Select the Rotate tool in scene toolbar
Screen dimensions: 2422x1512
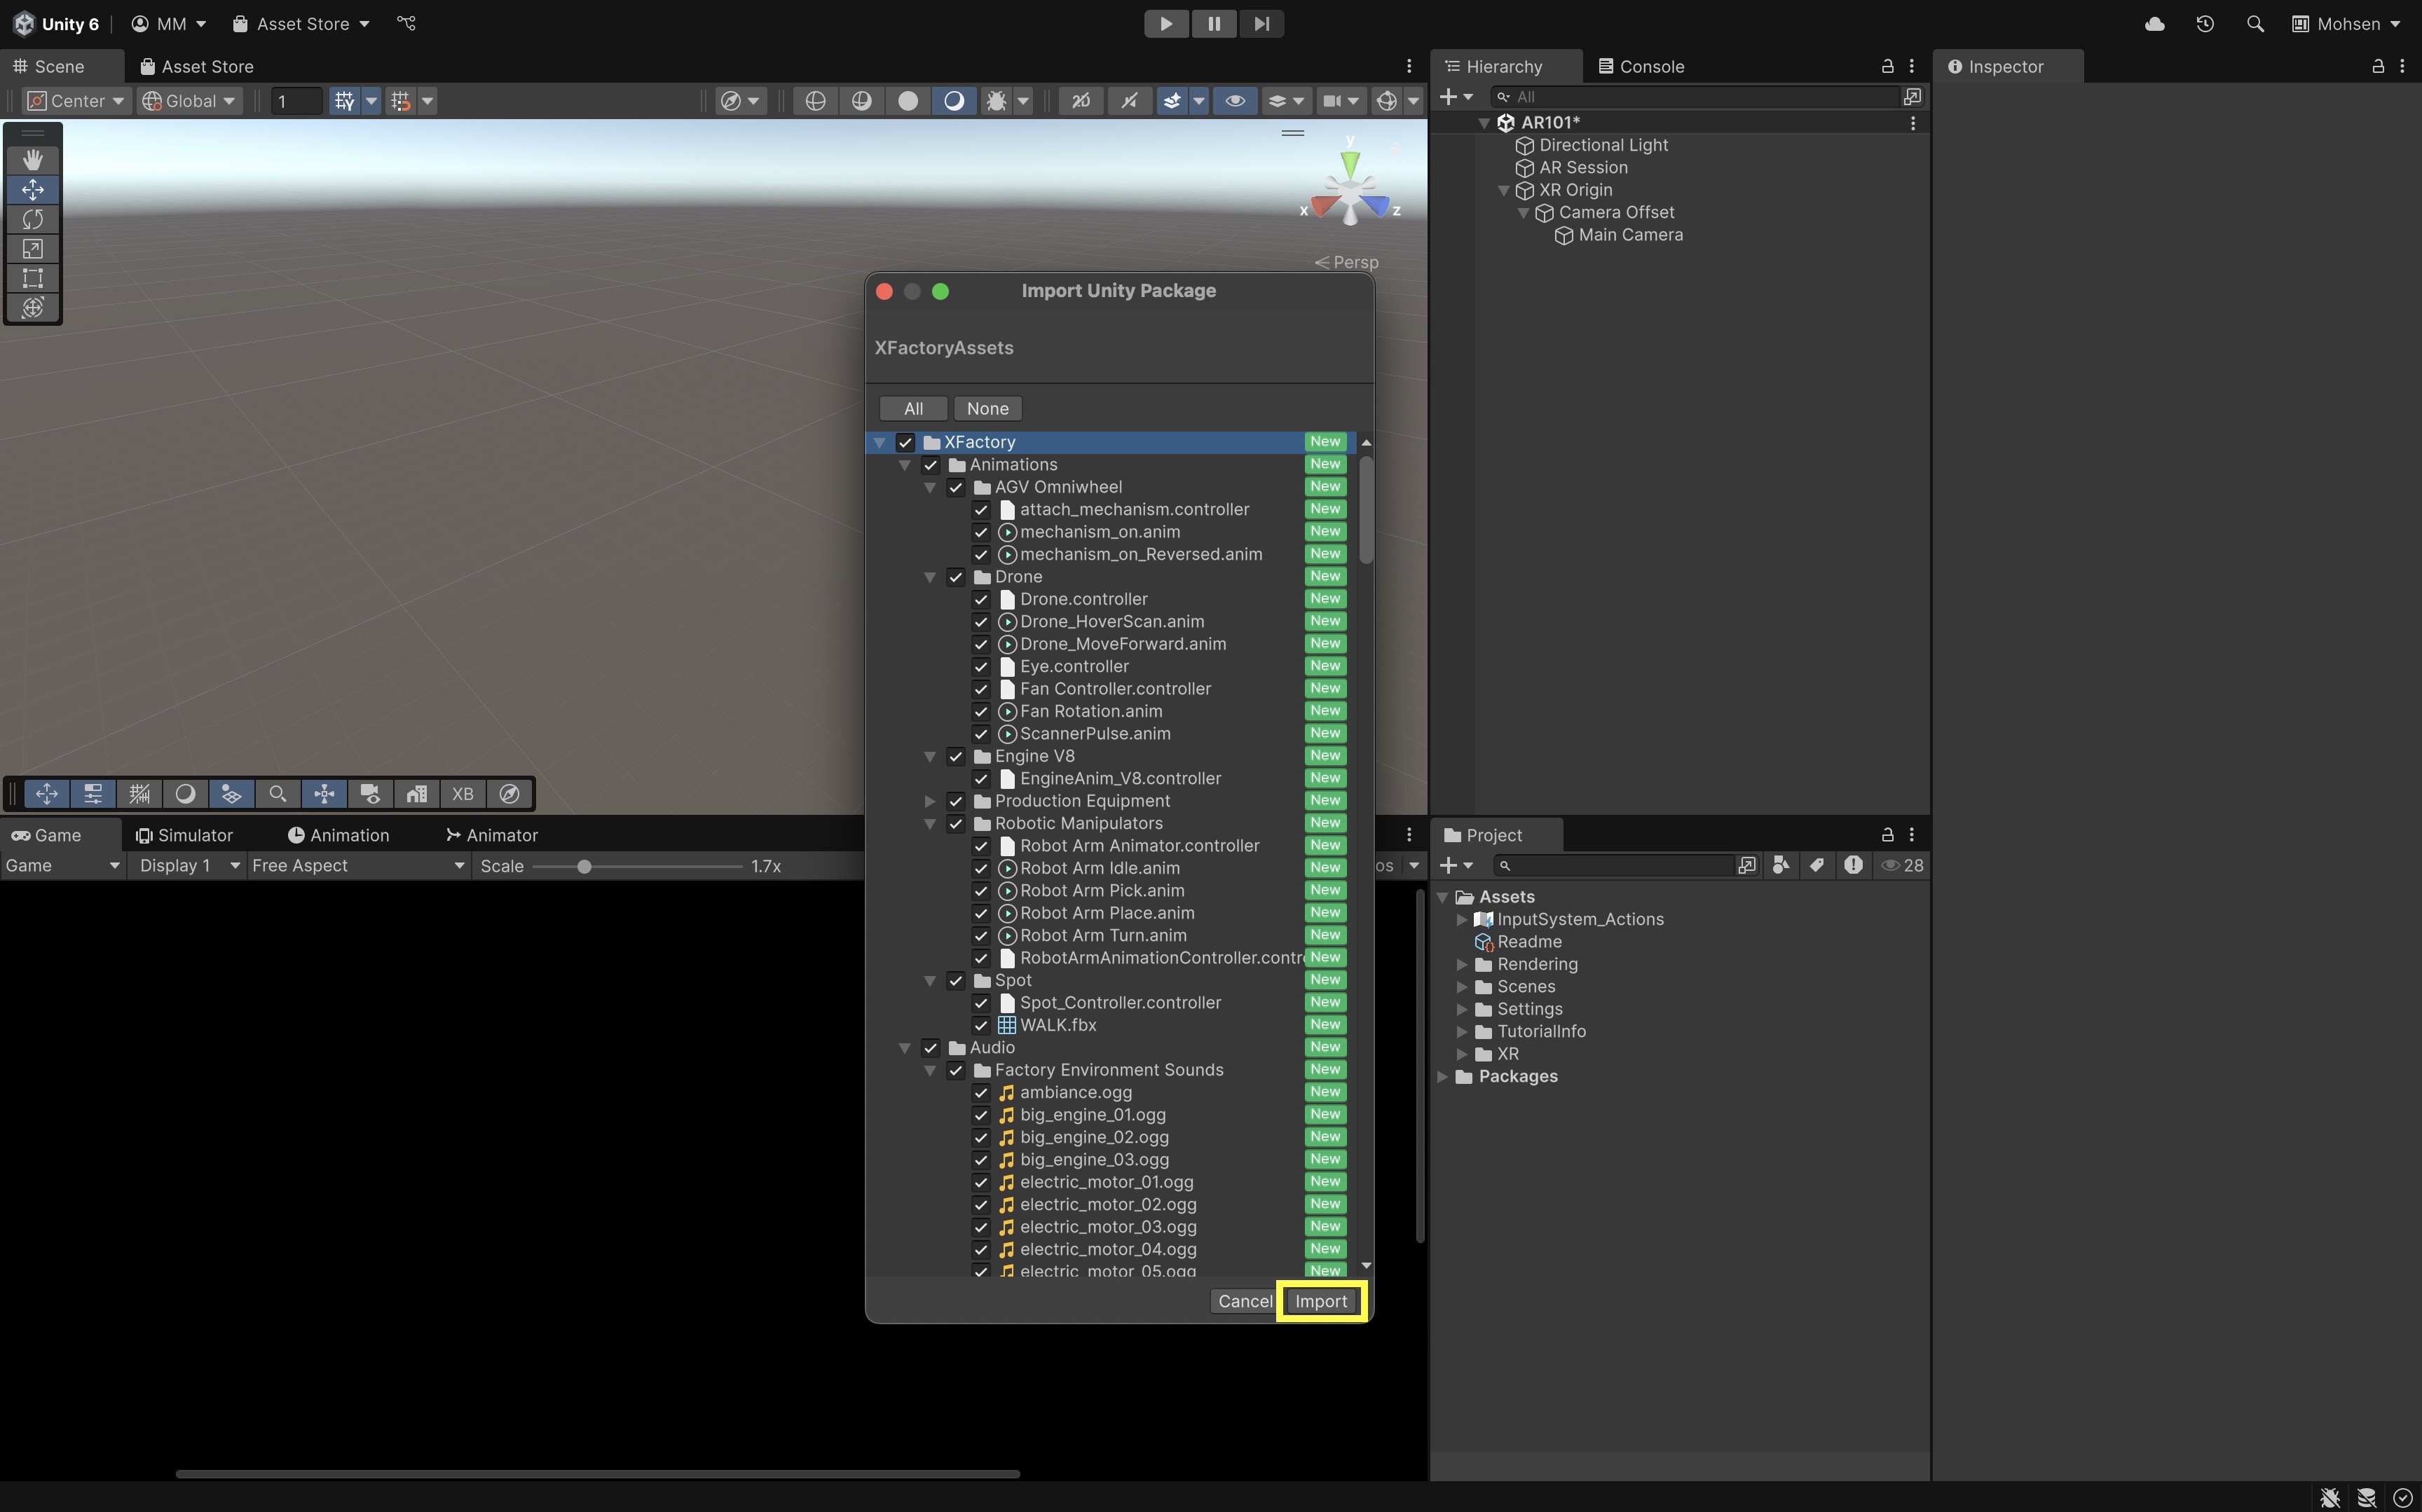pos(33,219)
